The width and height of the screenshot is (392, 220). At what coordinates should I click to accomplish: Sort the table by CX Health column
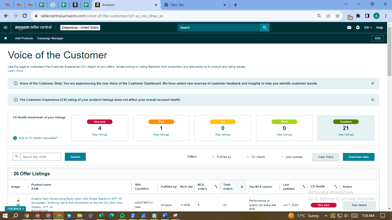(335, 186)
